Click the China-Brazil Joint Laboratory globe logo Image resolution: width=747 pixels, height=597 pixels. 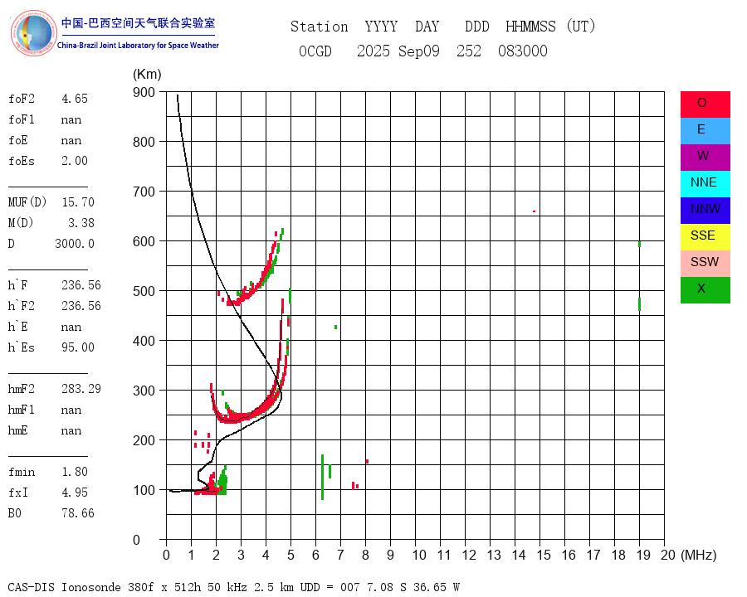click(x=33, y=33)
